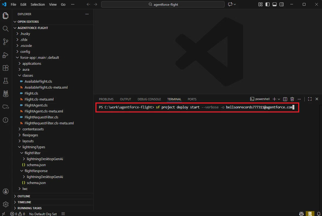
Task: Switch to the PROBLEMS tab
Action: 106,99
